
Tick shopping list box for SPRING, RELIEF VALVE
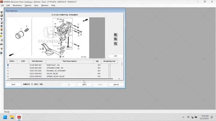[109, 76]
